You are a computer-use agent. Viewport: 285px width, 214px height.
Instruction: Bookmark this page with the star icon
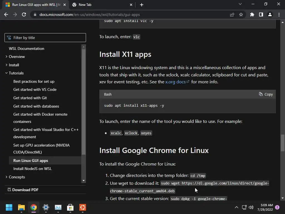click(241, 14)
